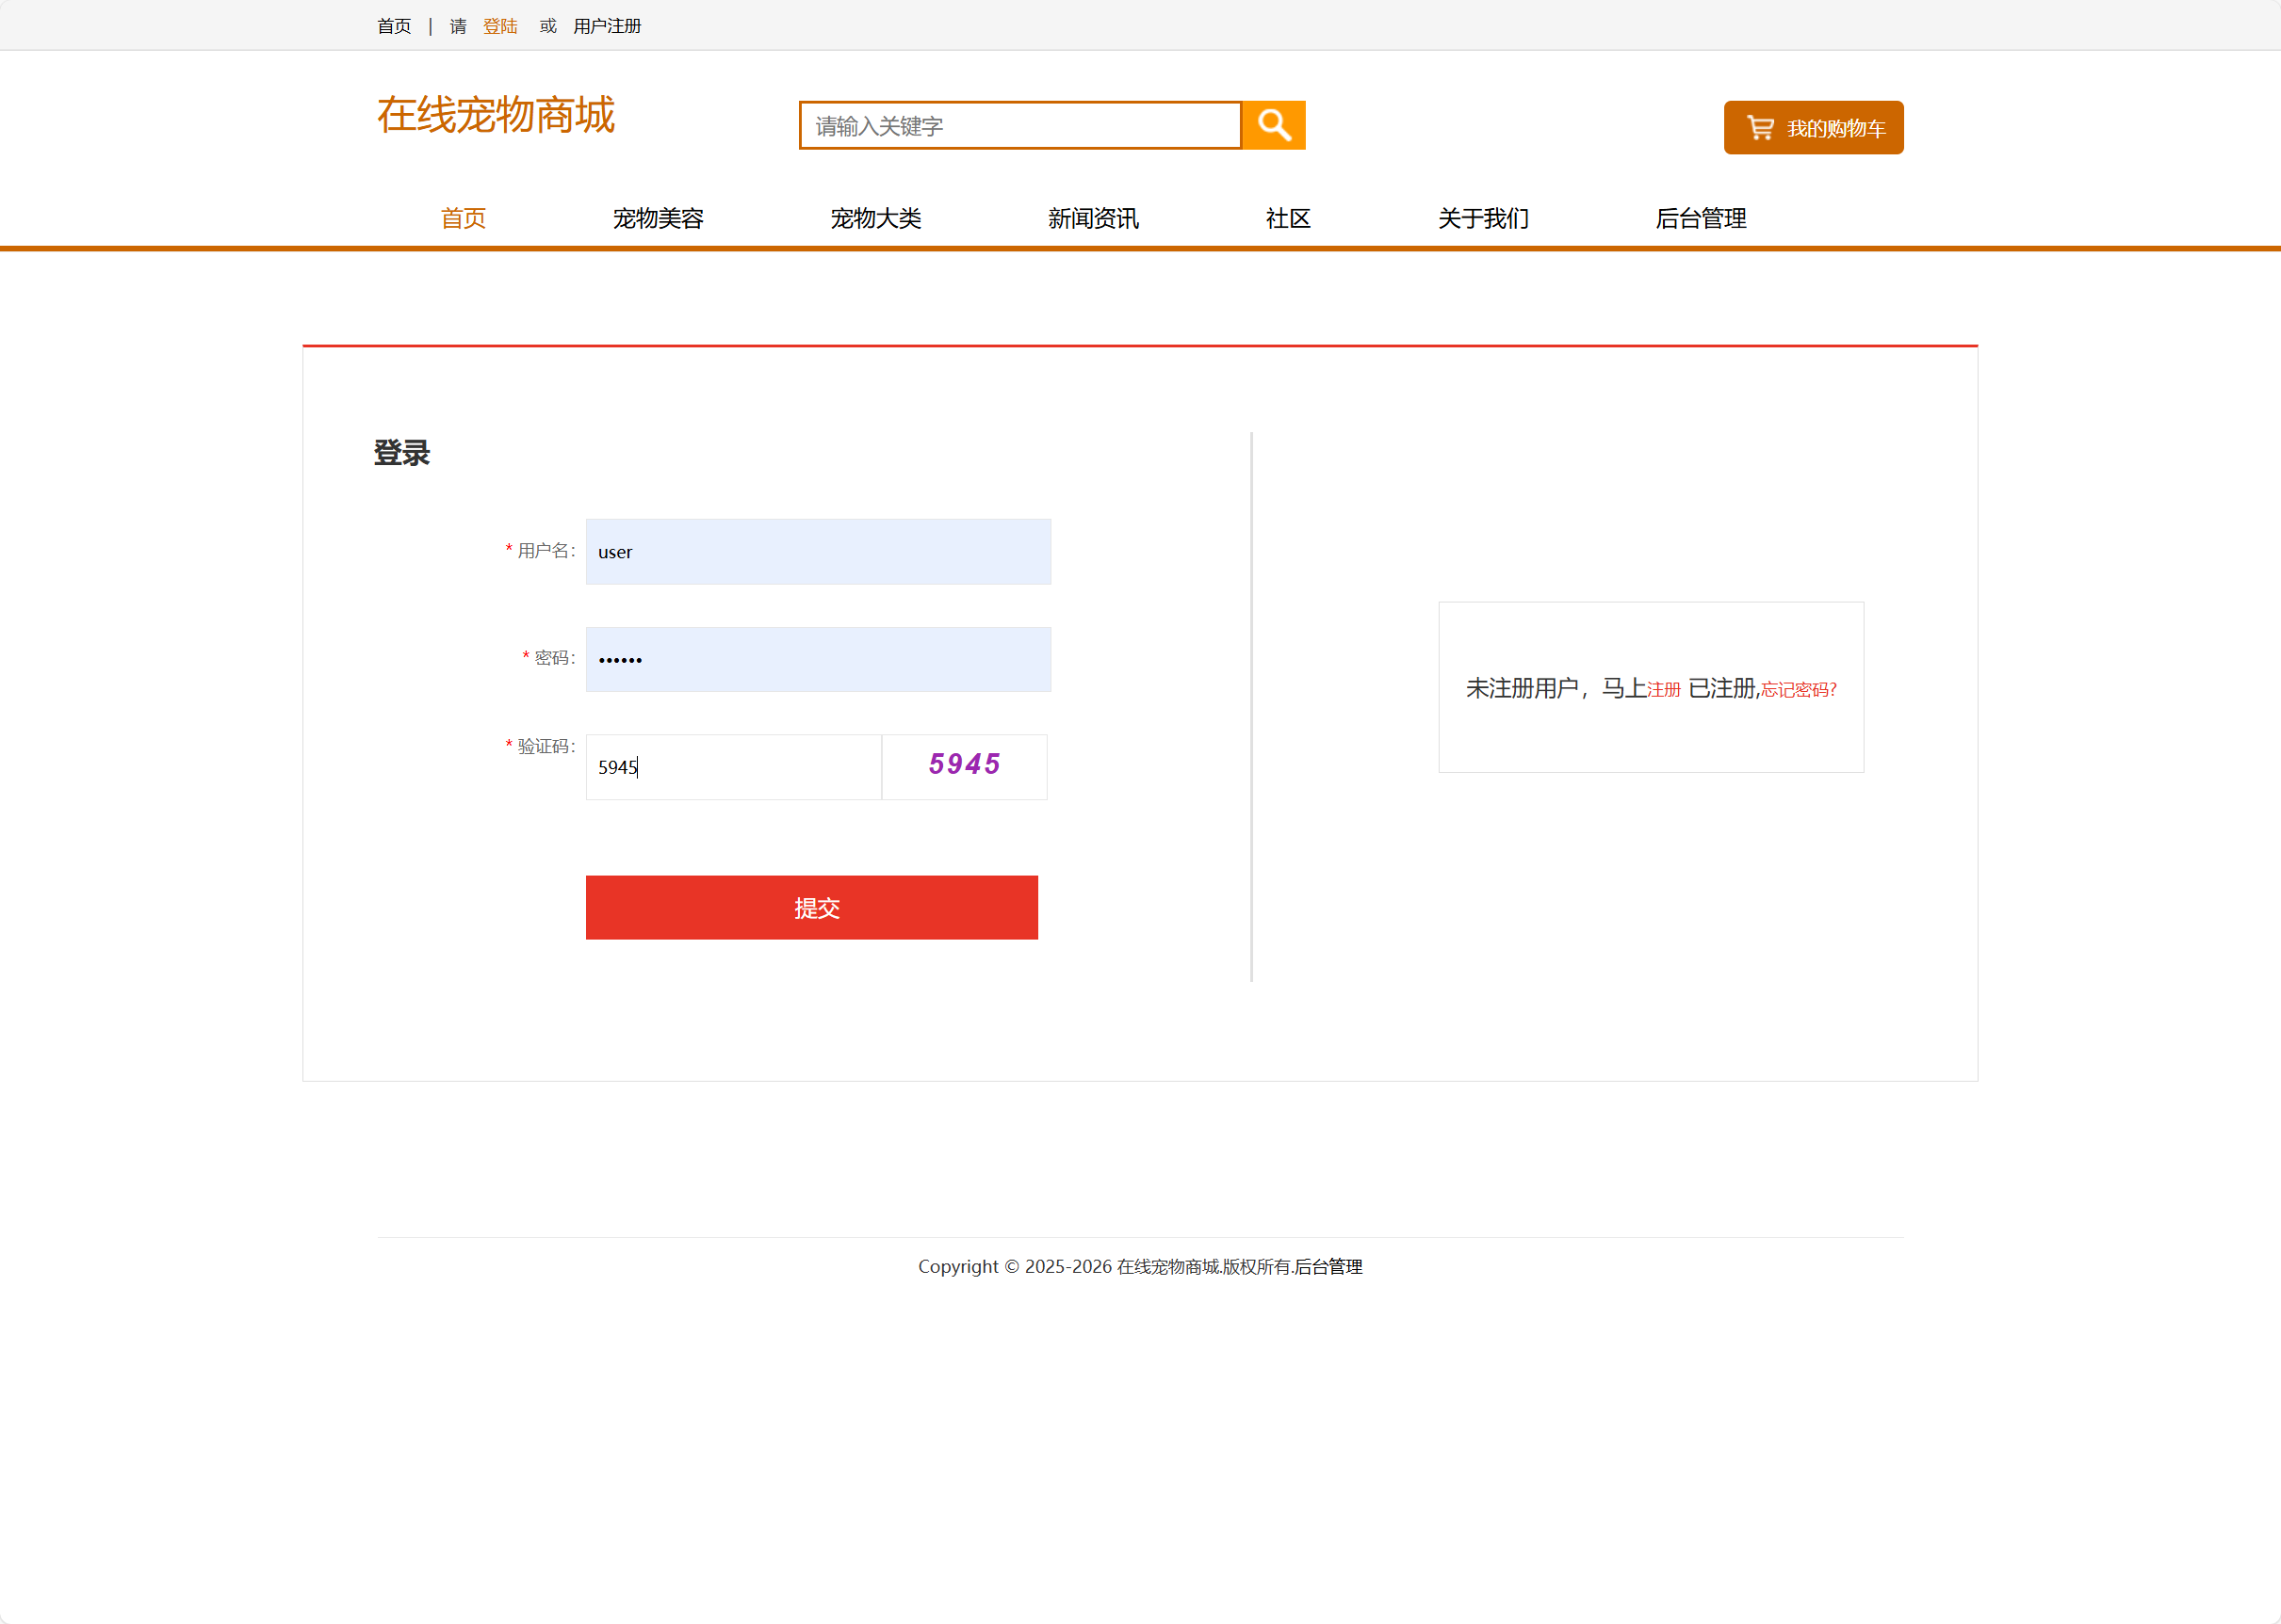The image size is (2281, 1624).
Task: Visit the 关于我们 page
Action: click(1482, 218)
